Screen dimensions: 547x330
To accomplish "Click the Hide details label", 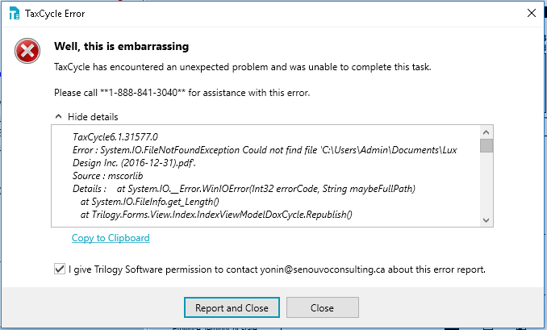I will point(93,116).
